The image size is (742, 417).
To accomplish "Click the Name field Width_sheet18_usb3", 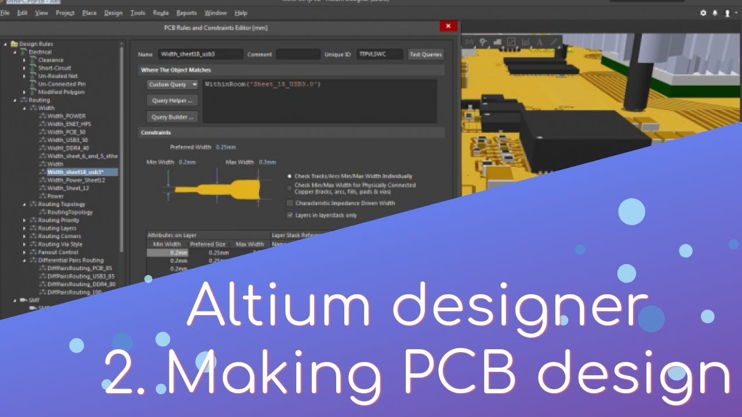I will [x=201, y=54].
